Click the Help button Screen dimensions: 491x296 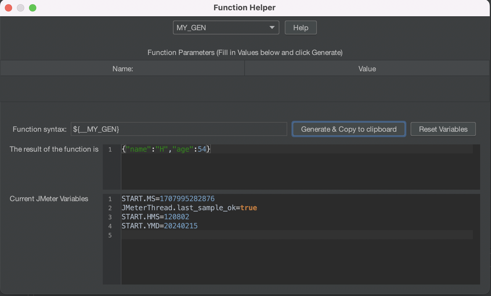(301, 27)
